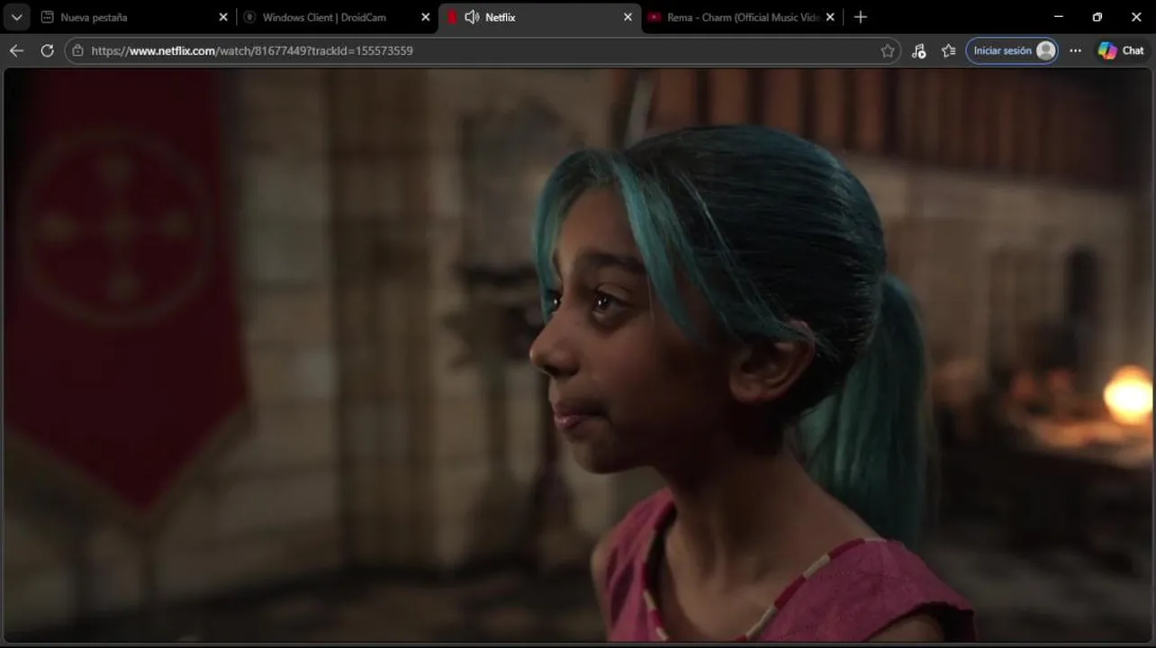Screen dimensions: 1156x648
Task: Minimize the browser window
Action: click(1059, 17)
